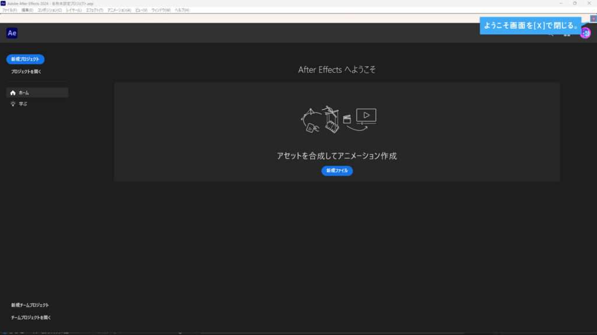Click the icon left of the profile avatar

(x=567, y=34)
